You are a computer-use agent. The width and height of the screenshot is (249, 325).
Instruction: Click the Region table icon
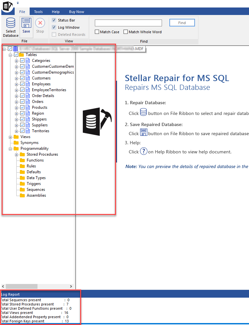click(28, 113)
